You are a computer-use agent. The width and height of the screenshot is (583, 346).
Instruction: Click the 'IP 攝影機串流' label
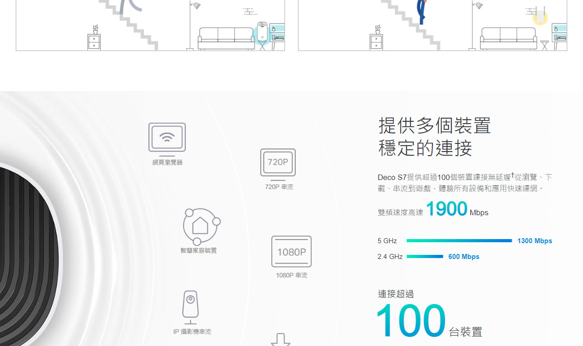coord(192,332)
